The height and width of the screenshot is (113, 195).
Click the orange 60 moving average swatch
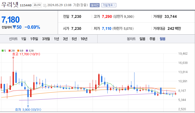[x=18, y=51]
